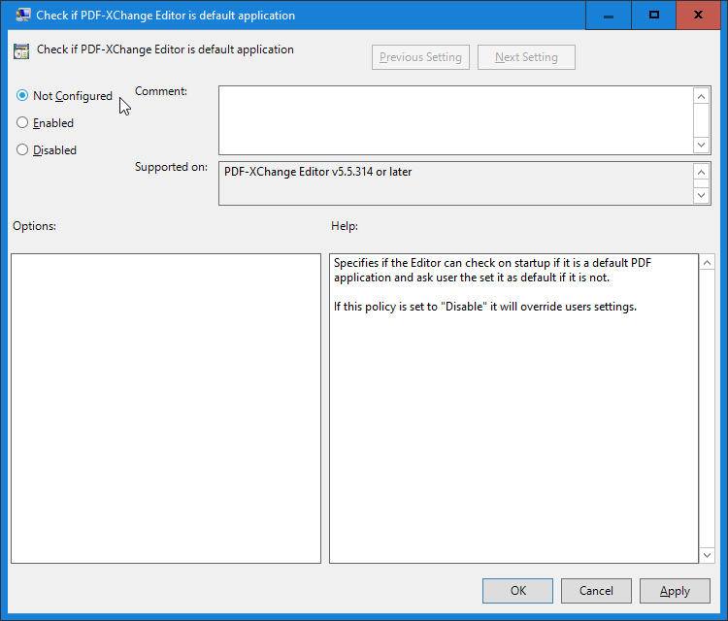This screenshot has height=621, width=728.
Task: Confirm with the OK button
Action: click(x=517, y=591)
